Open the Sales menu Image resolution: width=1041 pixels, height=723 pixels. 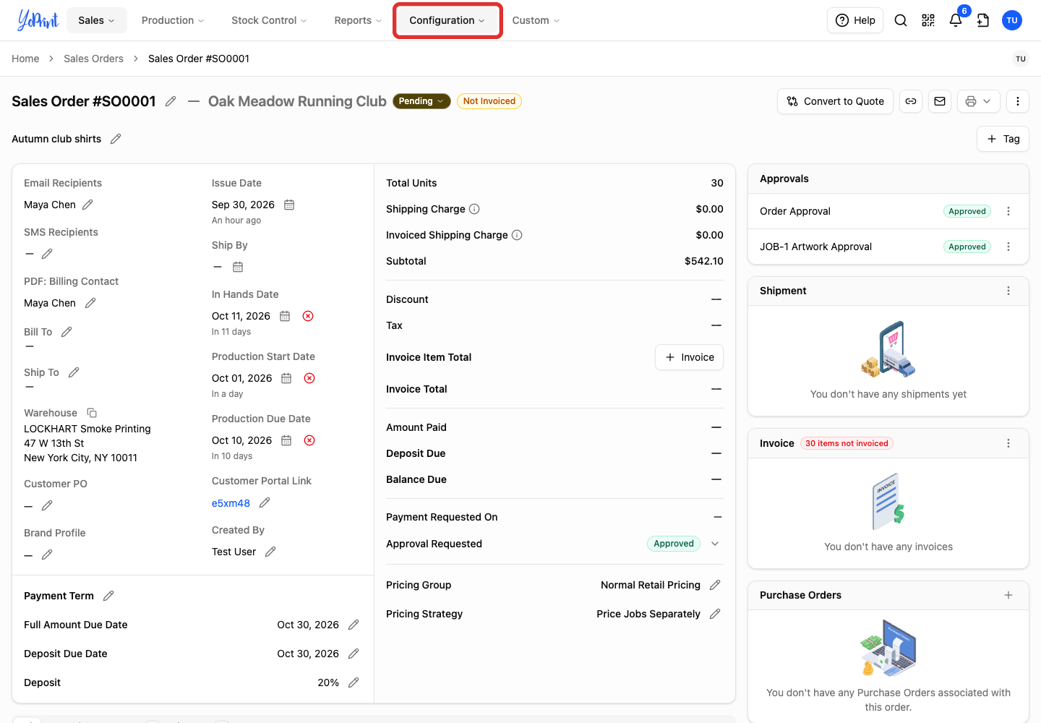(97, 20)
